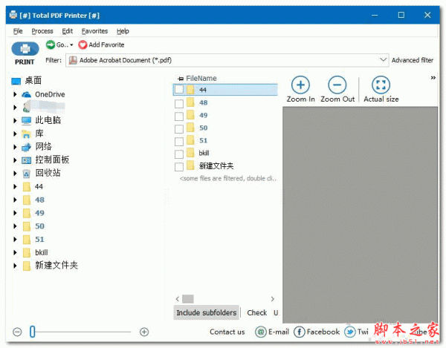Click the thumbnail size slider handle
This screenshot has width=446, height=348.
tap(32, 332)
